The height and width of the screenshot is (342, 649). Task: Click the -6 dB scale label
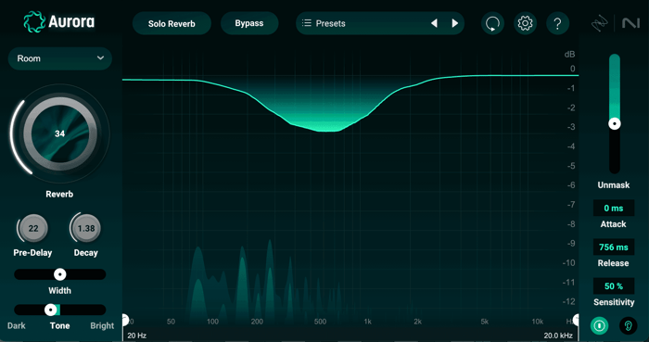[x=571, y=185]
